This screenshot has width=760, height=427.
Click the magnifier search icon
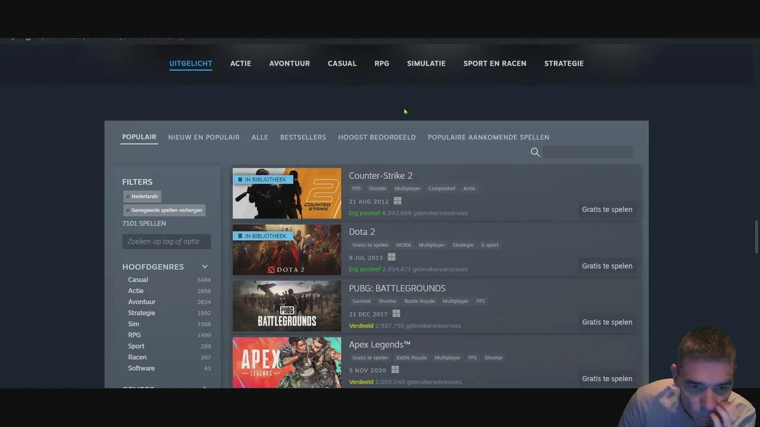tap(535, 152)
